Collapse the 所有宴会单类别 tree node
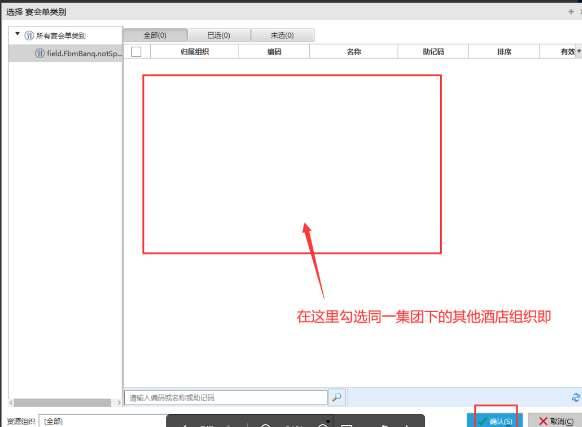 (x=18, y=35)
